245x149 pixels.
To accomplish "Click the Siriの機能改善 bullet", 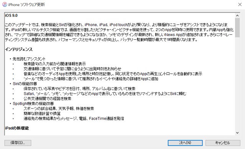I will [25, 84].
